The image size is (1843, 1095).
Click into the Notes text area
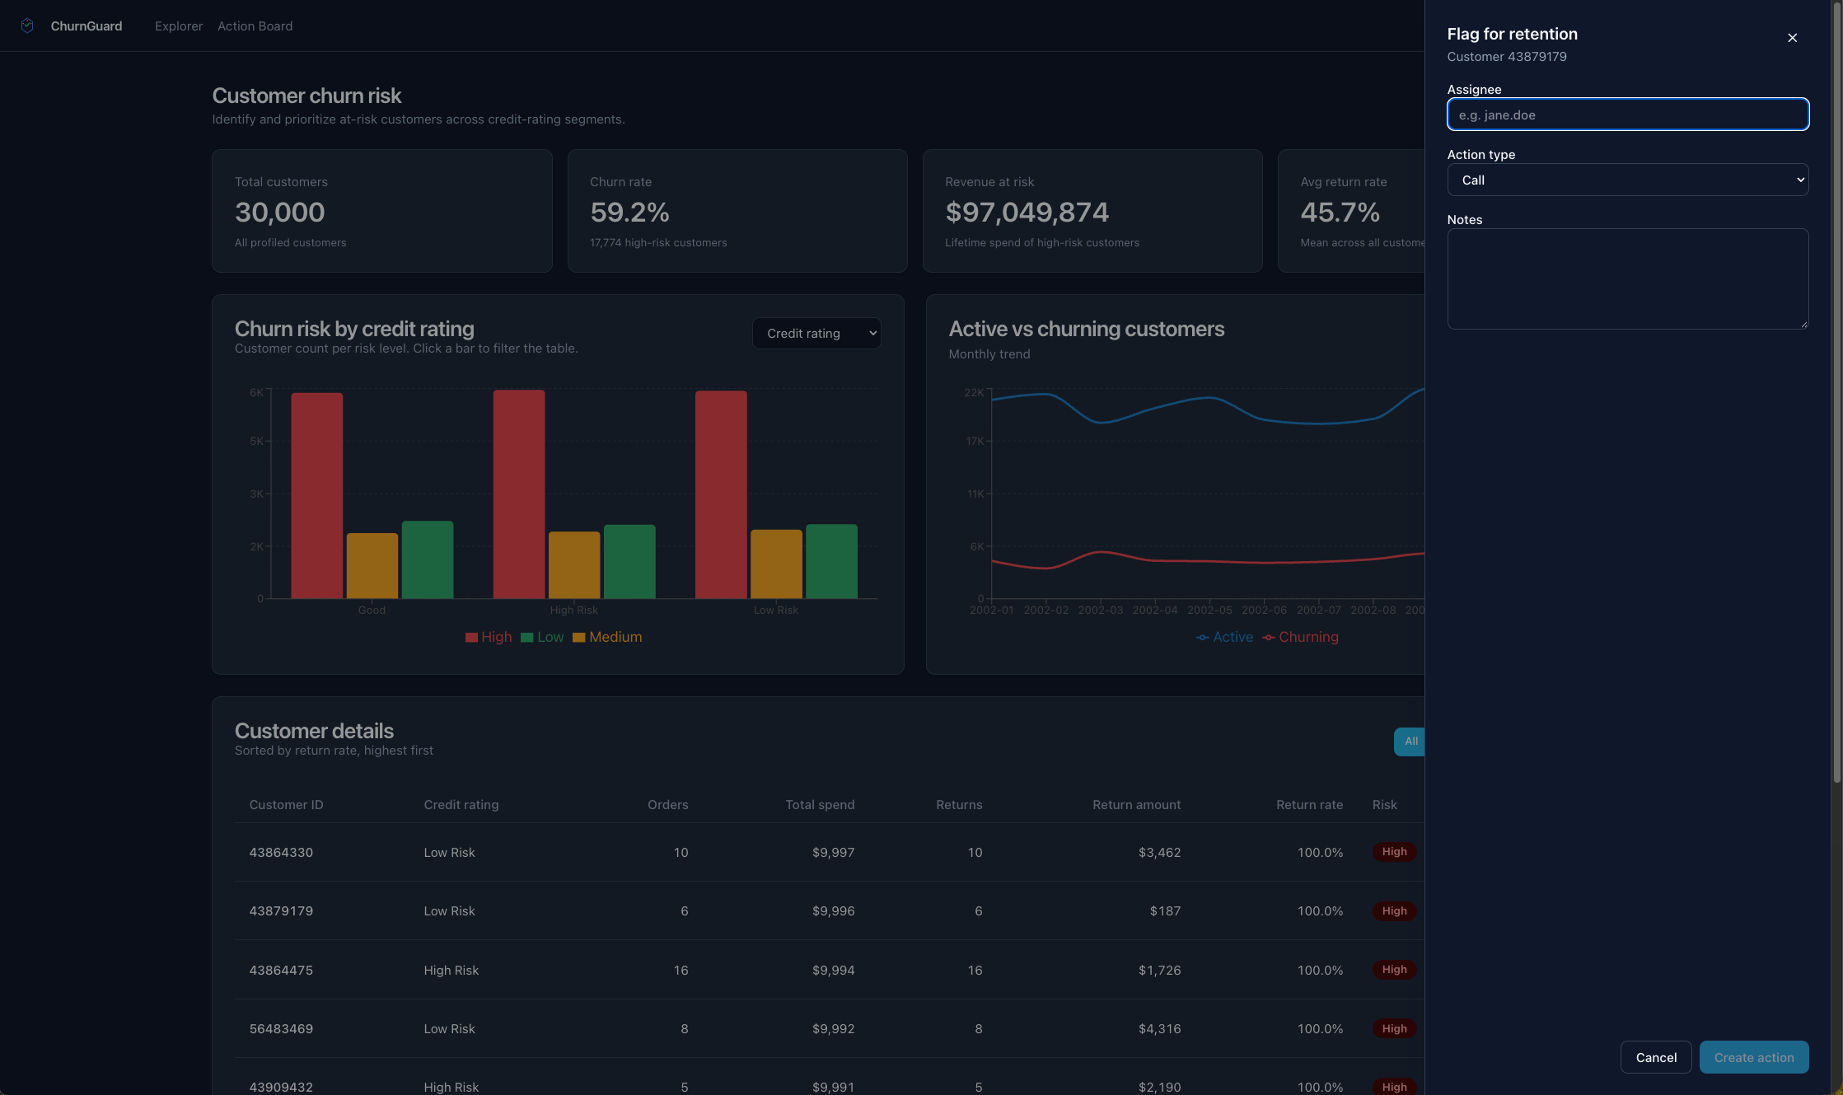(x=1628, y=278)
